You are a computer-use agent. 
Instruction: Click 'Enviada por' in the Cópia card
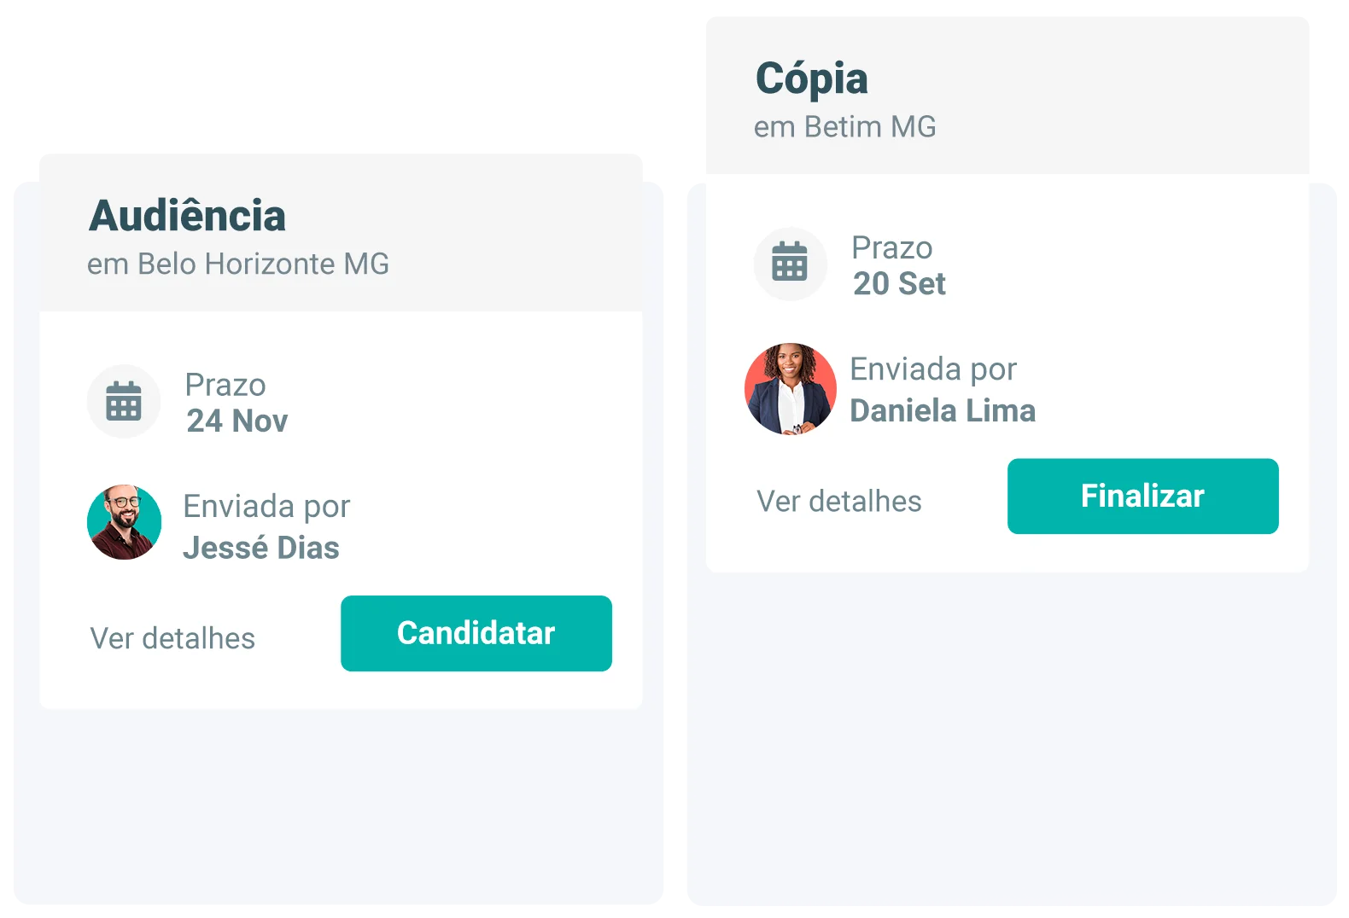click(x=933, y=369)
